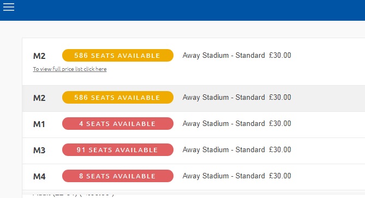
Task: Select the M1 block label
Action: pos(39,124)
